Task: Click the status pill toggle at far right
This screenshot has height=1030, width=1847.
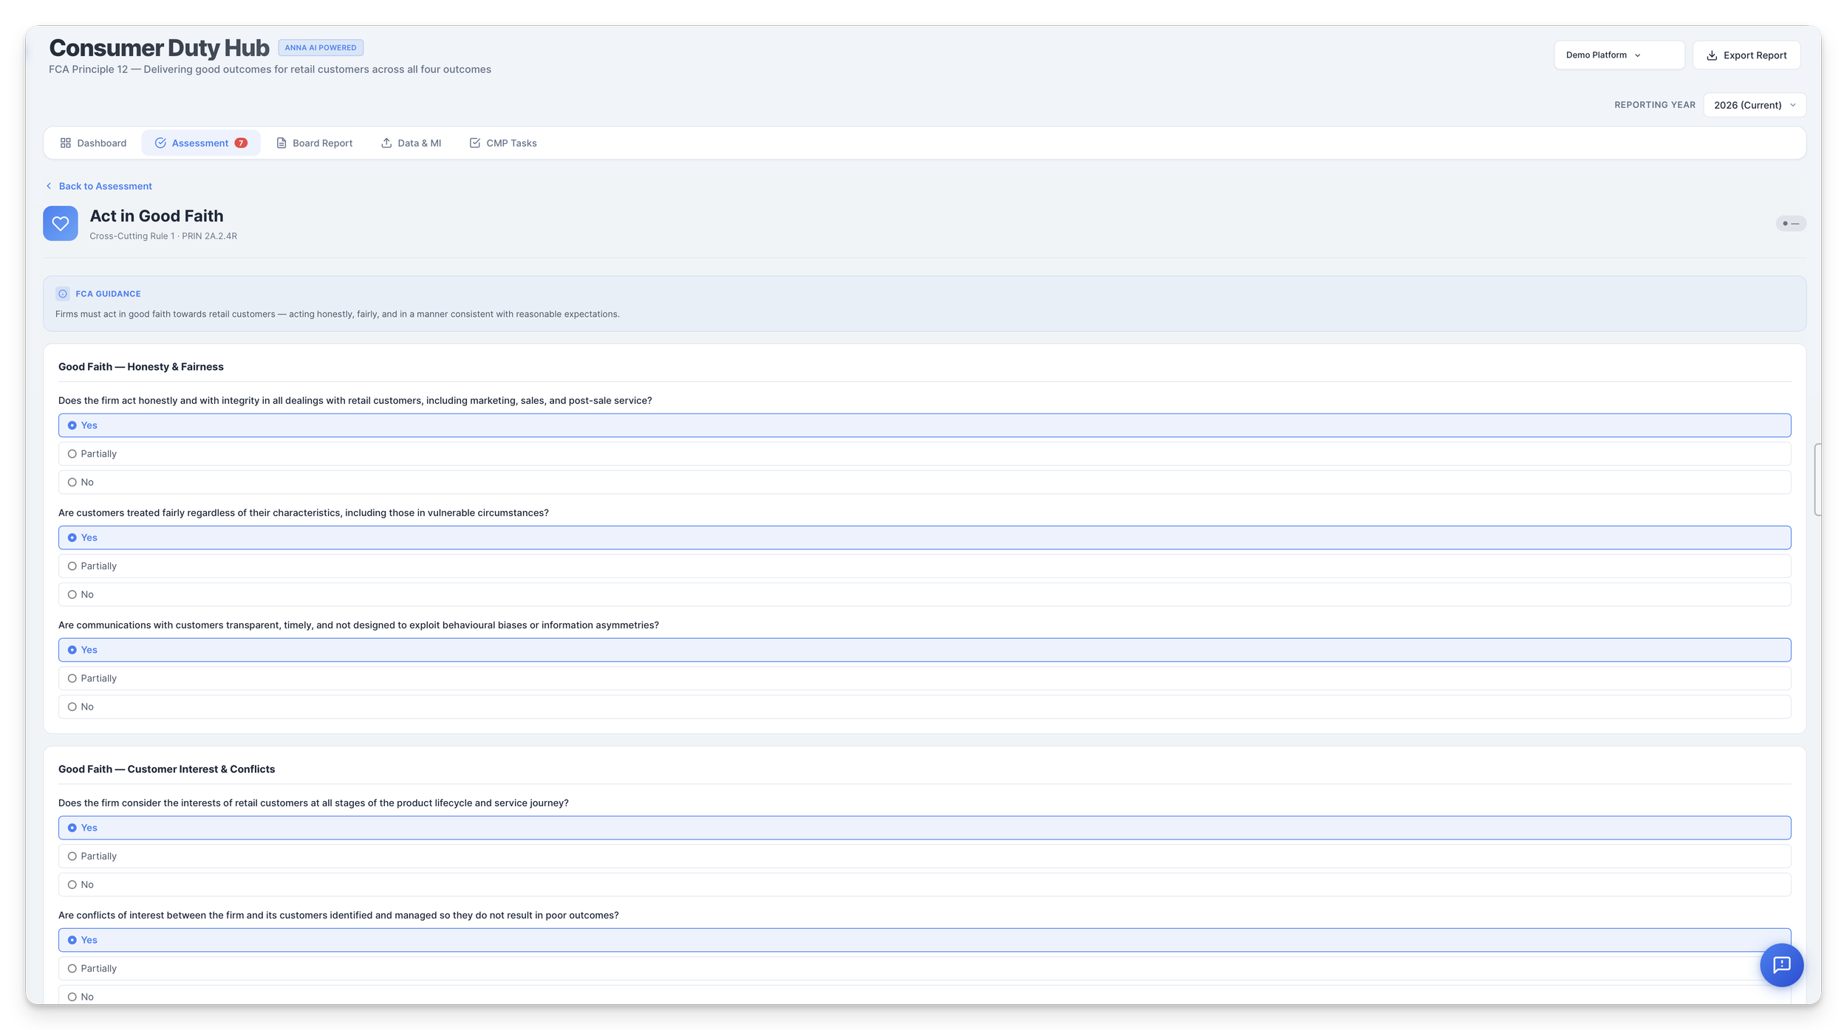Action: pos(1790,224)
